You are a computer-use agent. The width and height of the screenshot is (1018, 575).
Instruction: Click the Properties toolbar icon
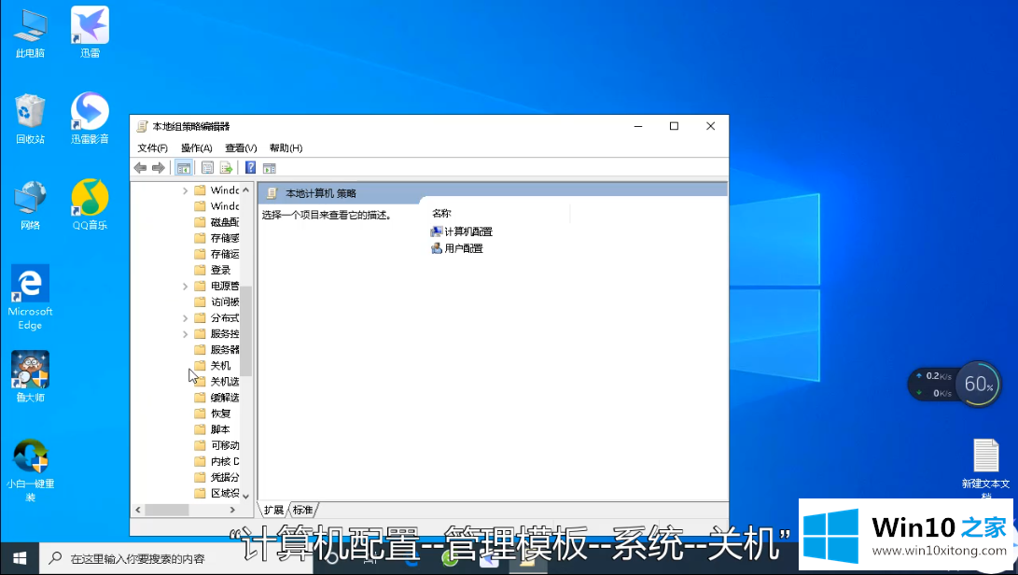click(207, 168)
